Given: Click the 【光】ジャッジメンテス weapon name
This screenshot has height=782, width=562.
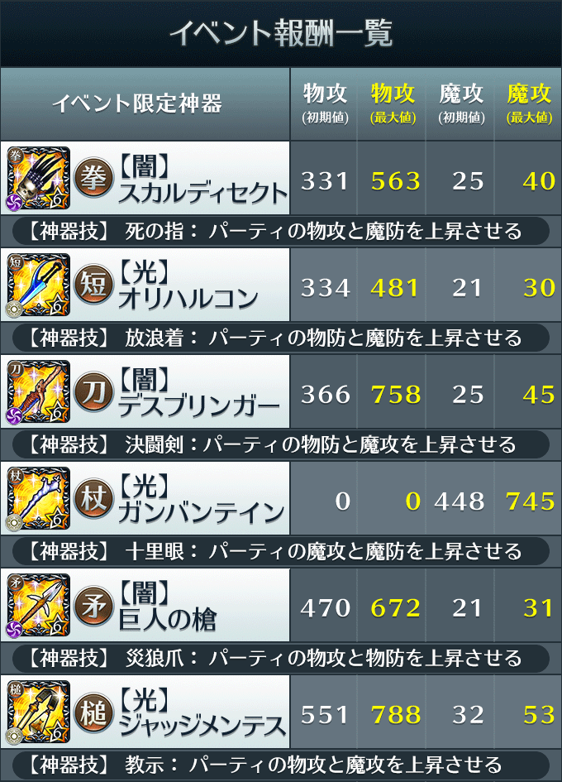Looking at the screenshot, I should coord(202,713).
